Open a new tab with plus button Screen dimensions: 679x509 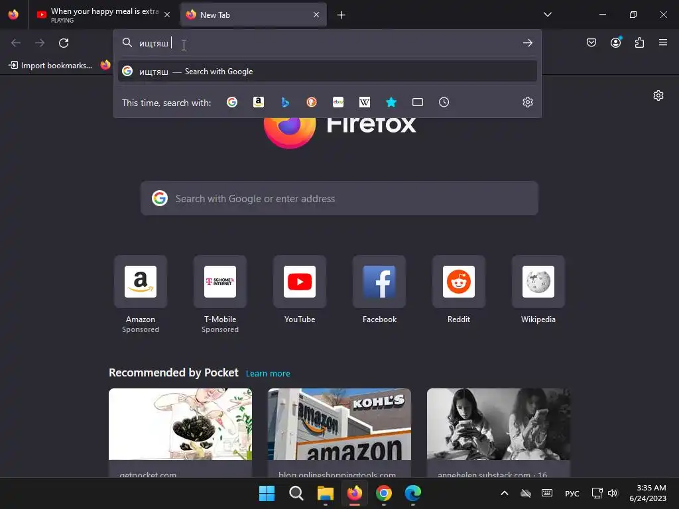(x=341, y=15)
